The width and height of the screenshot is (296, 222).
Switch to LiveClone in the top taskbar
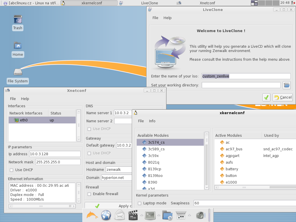tap(147, 3)
